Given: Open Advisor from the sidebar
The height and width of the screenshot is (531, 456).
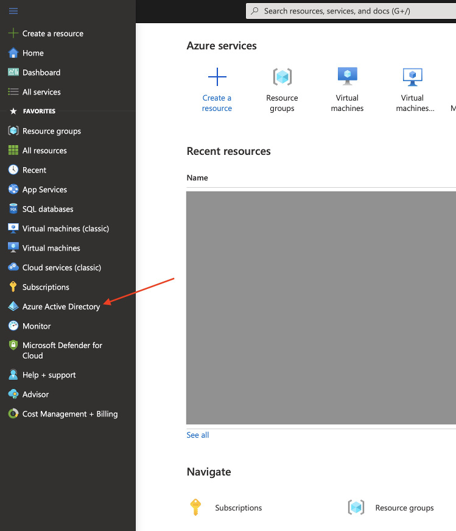Looking at the screenshot, I should 35,394.
